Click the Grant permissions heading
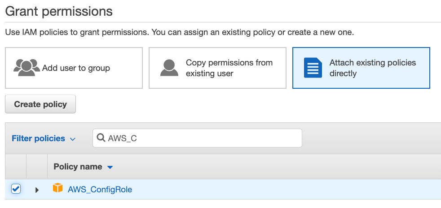The image size is (441, 208). [59, 11]
